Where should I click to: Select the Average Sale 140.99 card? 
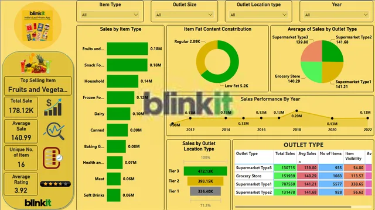click(21, 131)
